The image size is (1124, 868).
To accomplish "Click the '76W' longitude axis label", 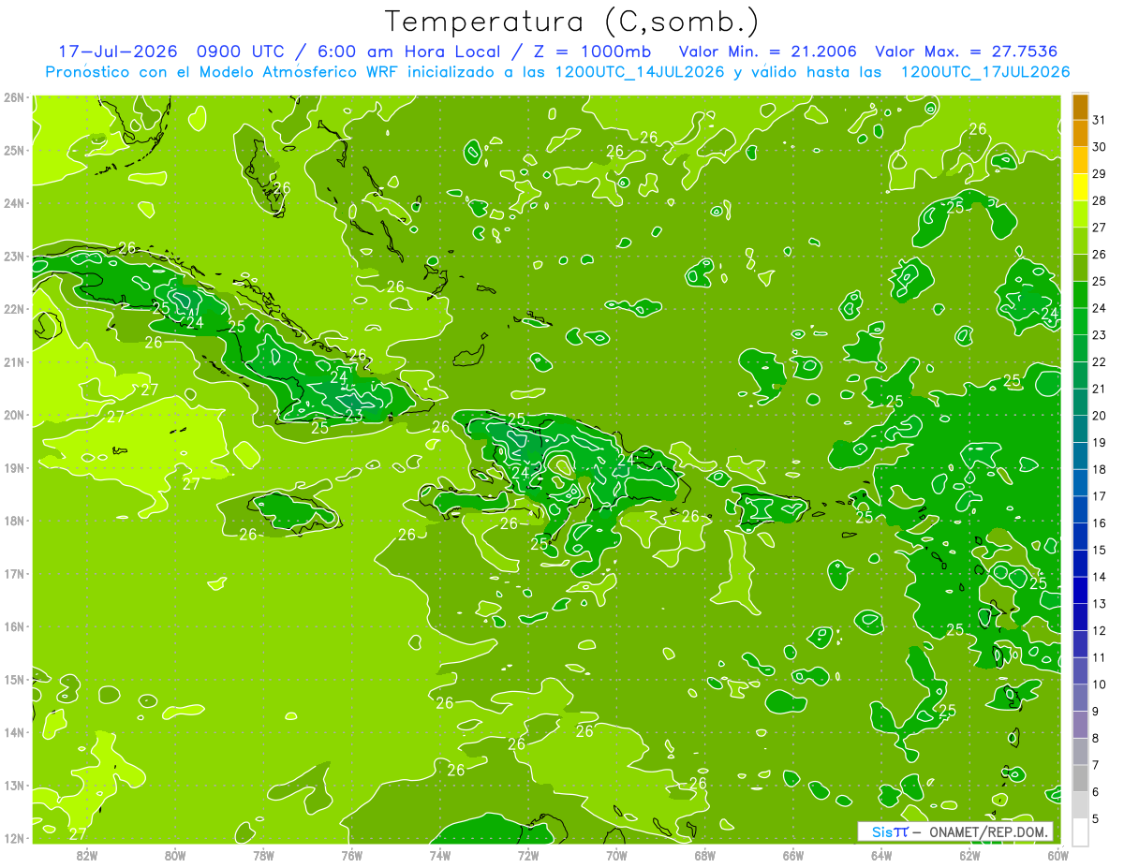I will 351,855.
